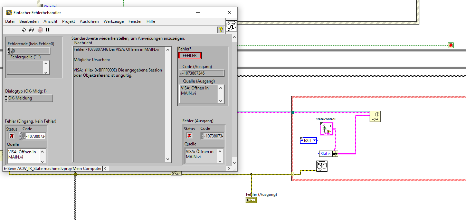Click the merge errors node on the yellow wire
466x220 pixels.
coord(176,173)
